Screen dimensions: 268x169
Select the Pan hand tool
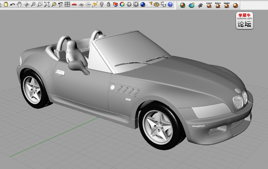19,4
